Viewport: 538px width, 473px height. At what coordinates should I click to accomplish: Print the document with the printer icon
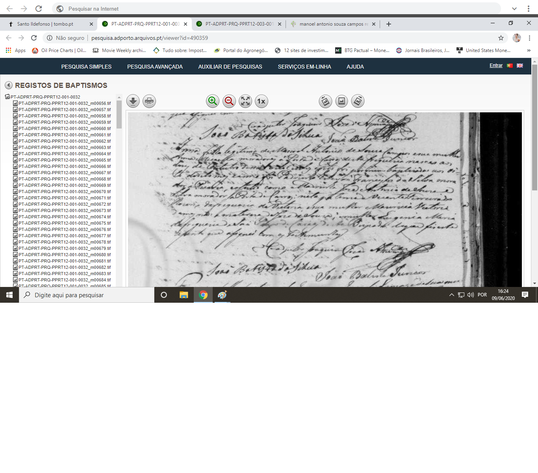tap(149, 101)
